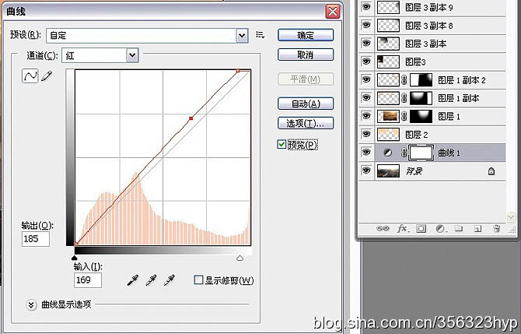Hide the 图层 2 layer
The image size is (521, 334).
pos(366,134)
